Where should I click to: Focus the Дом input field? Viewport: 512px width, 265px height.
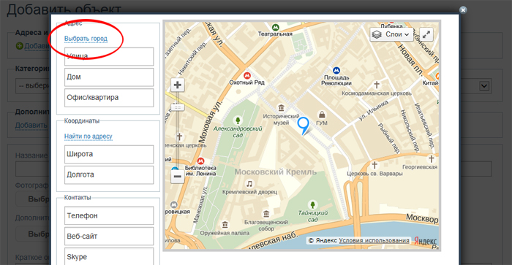point(109,77)
